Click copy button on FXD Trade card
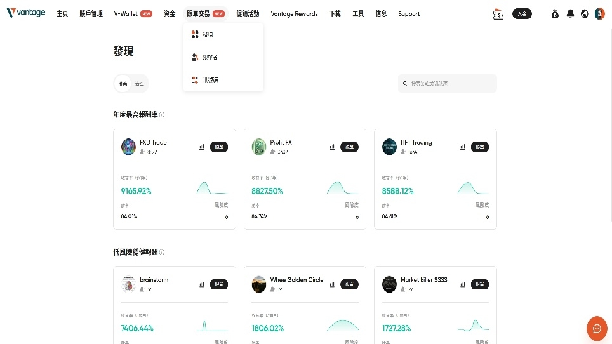This screenshot has width=612, height=344. tap(219, 147)
